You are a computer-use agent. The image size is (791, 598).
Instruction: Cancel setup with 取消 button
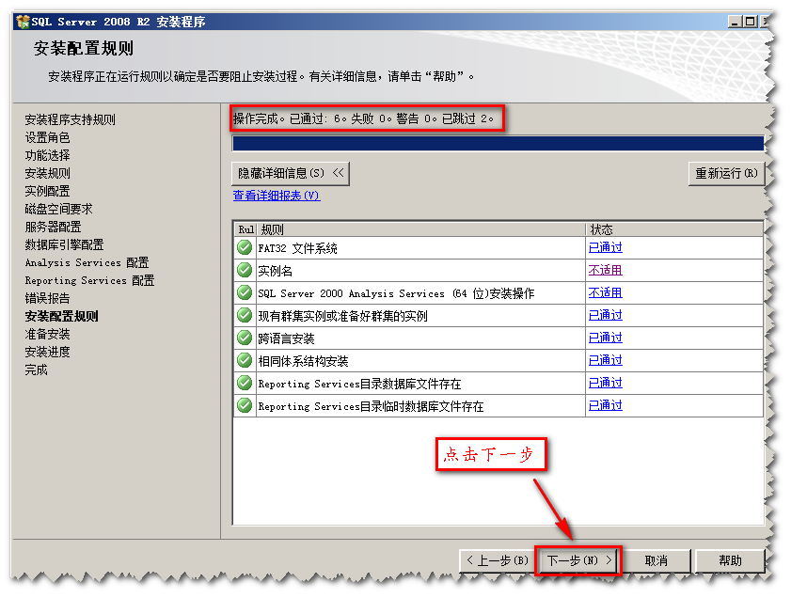tap(656, 560)
